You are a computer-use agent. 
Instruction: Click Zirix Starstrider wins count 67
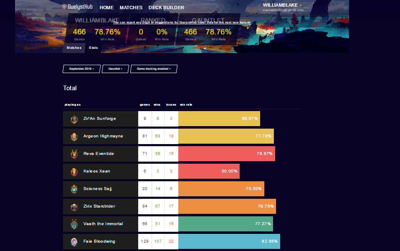click(158, 206)
